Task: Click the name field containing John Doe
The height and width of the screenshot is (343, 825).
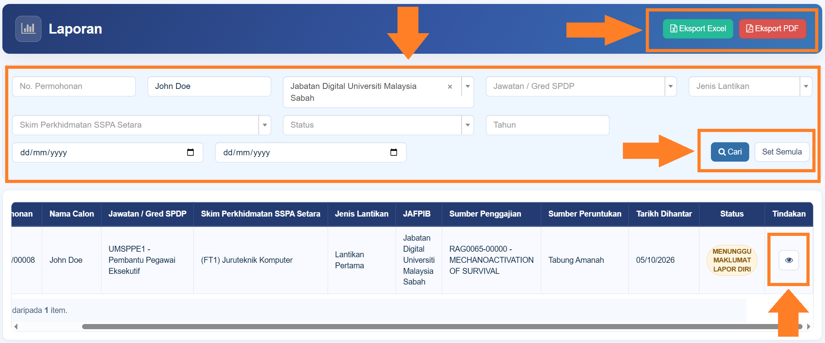Action: click(x=209, y=86)
